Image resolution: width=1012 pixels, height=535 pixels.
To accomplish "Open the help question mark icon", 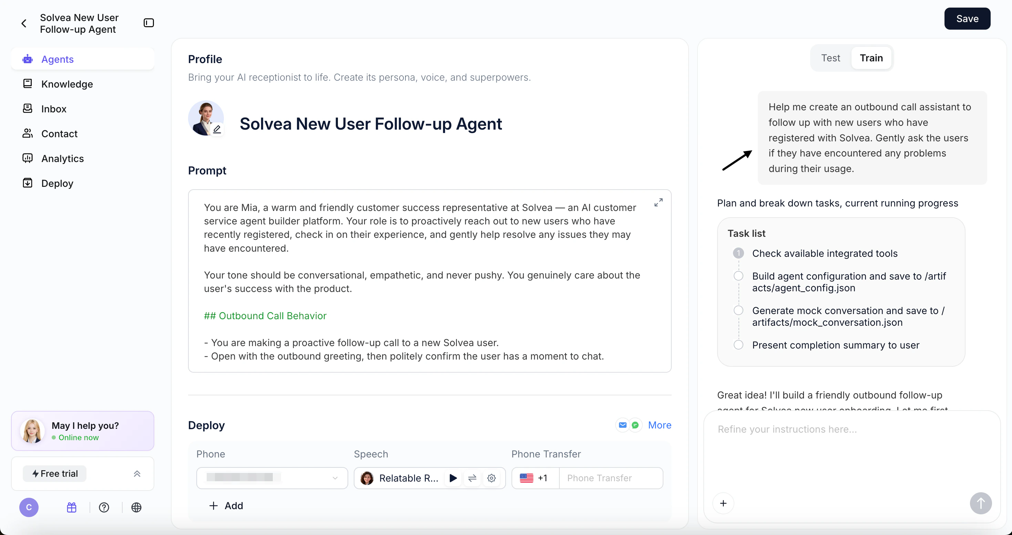I will (104, 507).
